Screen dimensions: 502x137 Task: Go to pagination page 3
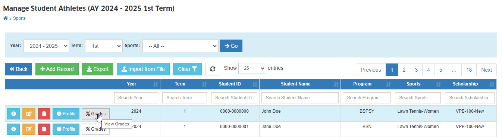pos(416,70)
